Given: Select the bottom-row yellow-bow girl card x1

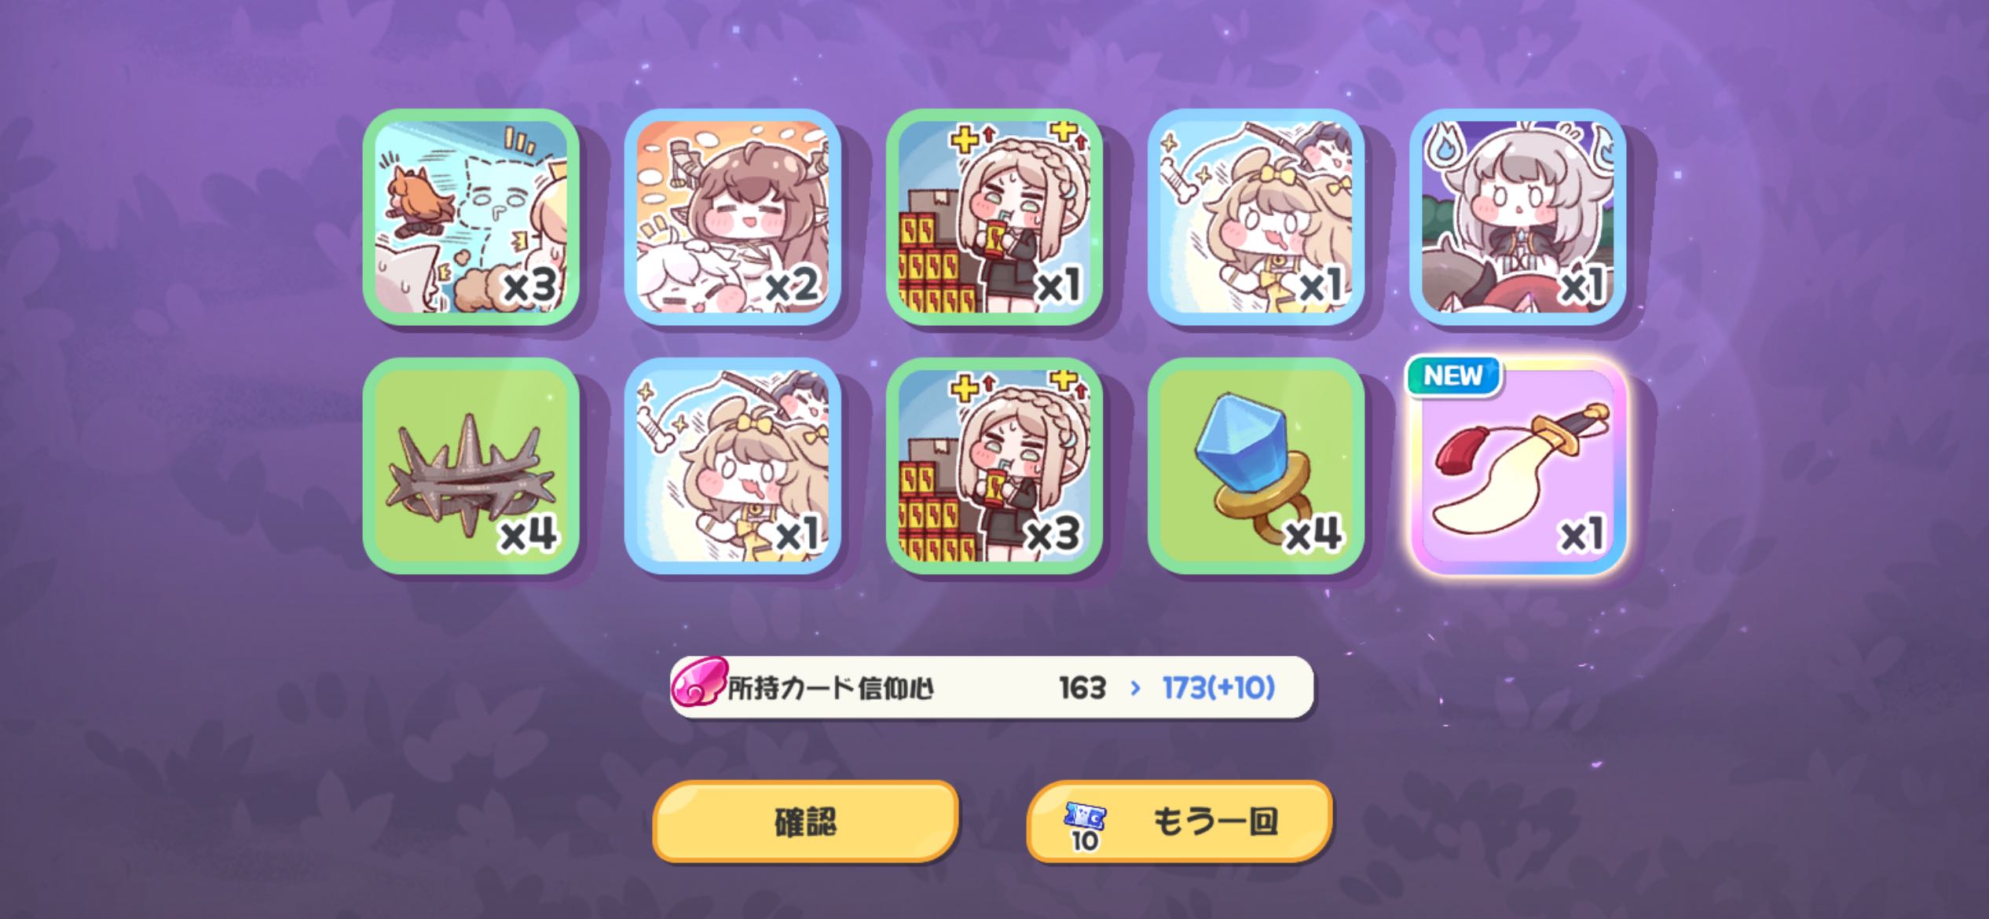Looking at the screenshot, I should tap(732, 466).
